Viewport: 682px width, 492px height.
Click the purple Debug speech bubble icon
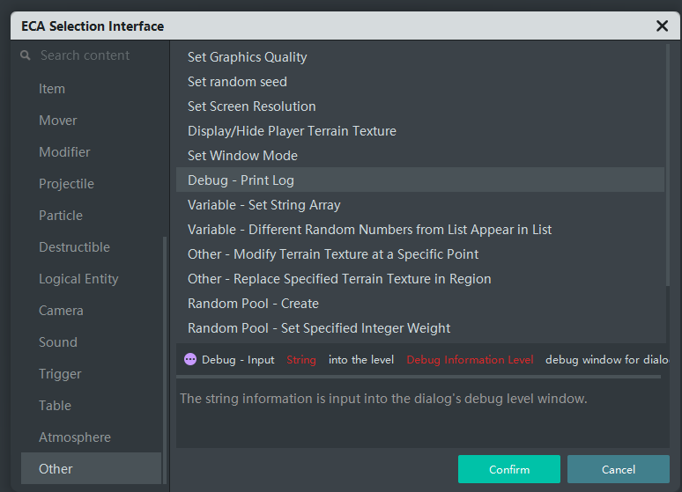pos(190,360)
